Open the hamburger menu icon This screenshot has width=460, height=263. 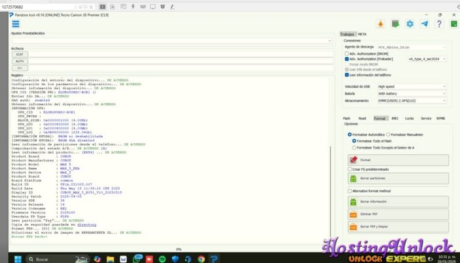[x=16, y=24]
